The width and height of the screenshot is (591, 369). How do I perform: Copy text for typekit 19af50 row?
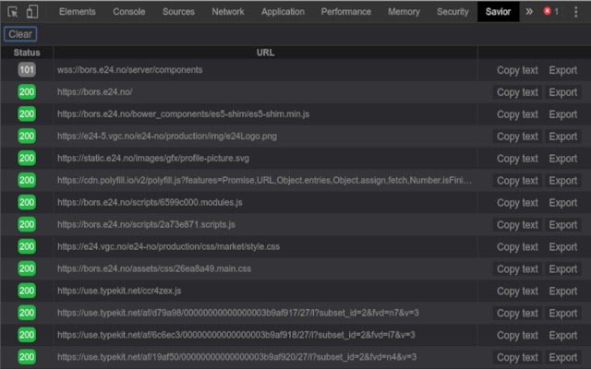tap(517, 357)
